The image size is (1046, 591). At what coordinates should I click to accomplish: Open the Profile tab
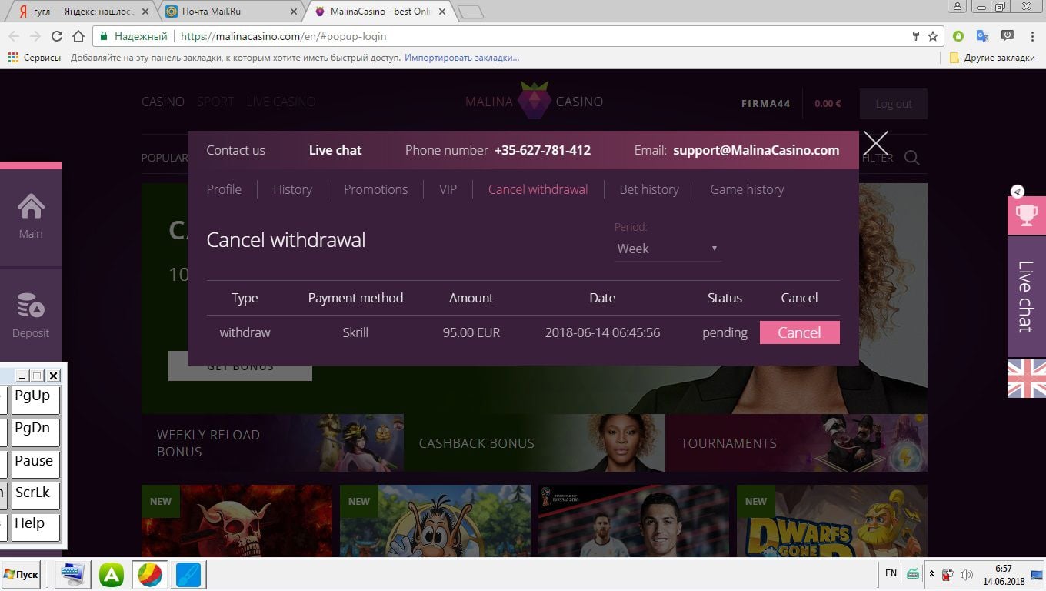click(x=224, y=189)
